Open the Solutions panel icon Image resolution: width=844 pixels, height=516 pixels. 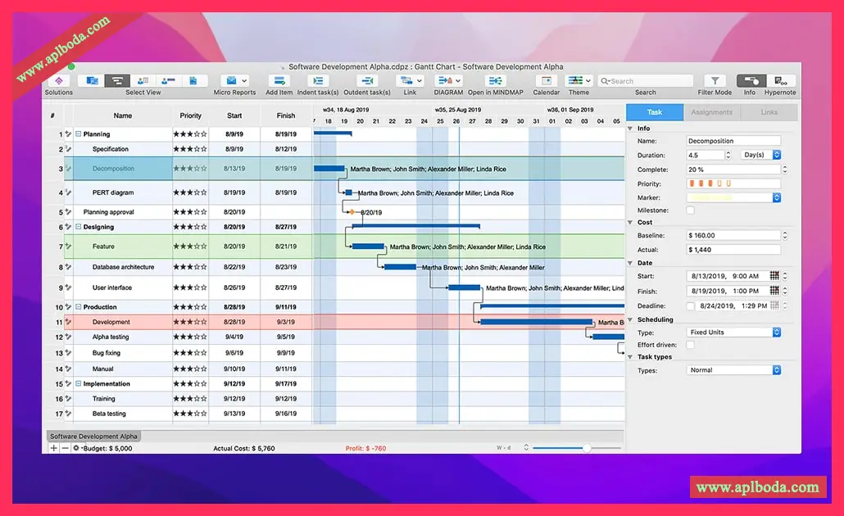tap(59, 81)
